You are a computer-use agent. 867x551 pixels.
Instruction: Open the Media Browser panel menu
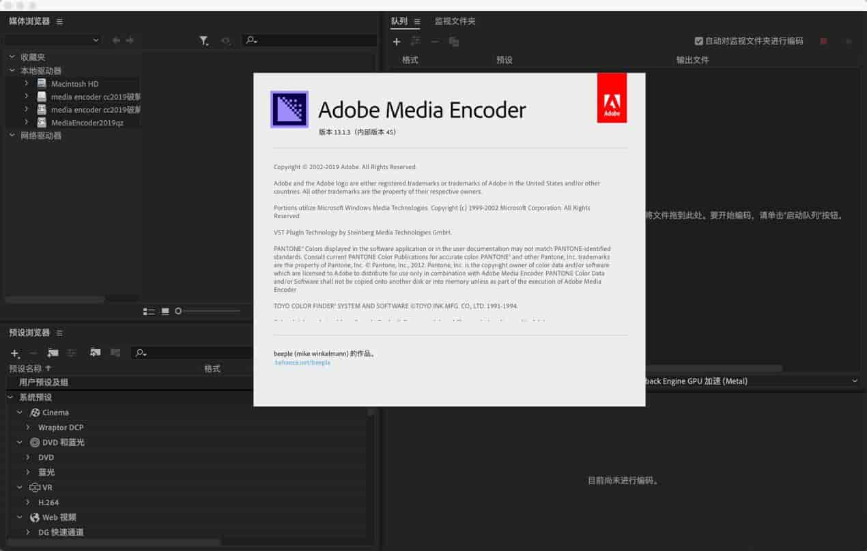pyautogui.click(x=59, y=22)
